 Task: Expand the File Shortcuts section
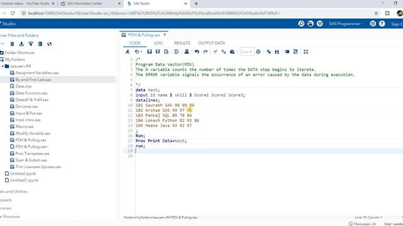(10, 217)
